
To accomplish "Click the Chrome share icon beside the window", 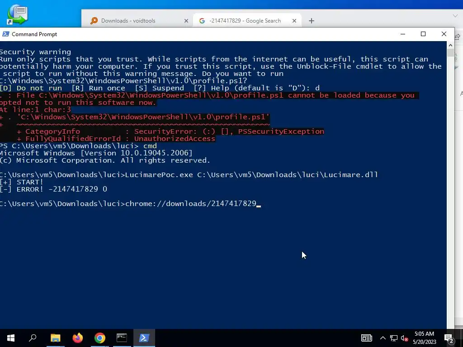I will (458, 37).
